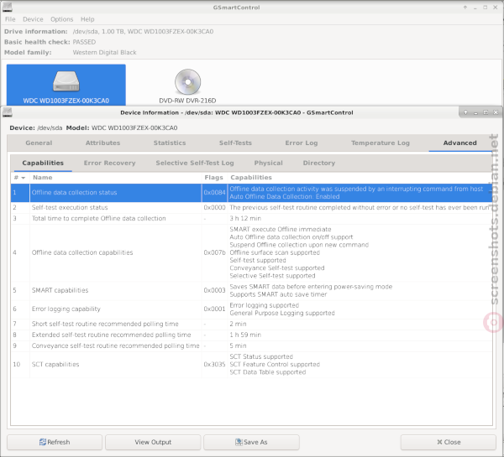Image resolution: width=504 pixels, height=457 pixels.
Task: Close the Device Information dialog via Close button
Action: pos(449,442)
